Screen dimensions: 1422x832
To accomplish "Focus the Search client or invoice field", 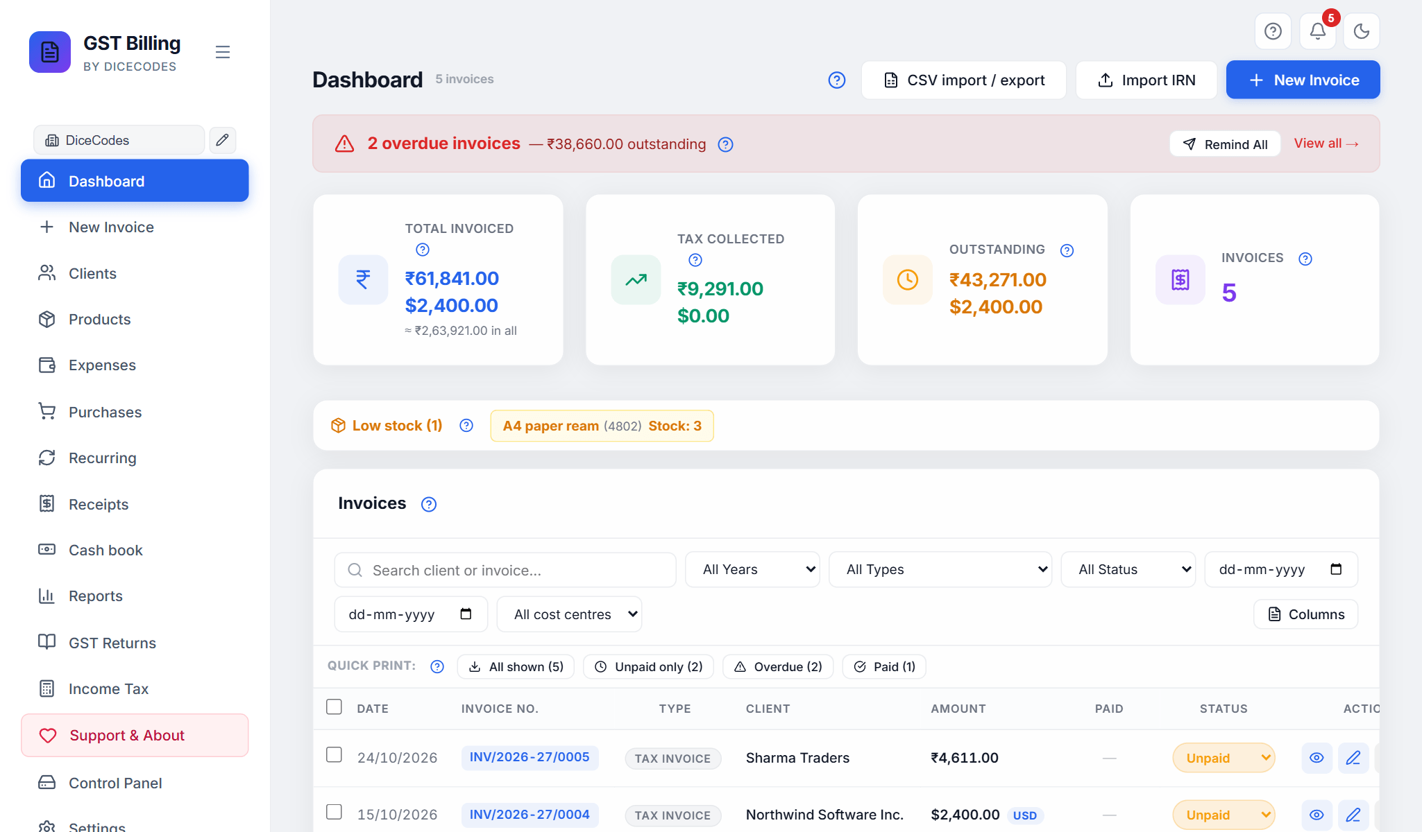I will (505, 570).
